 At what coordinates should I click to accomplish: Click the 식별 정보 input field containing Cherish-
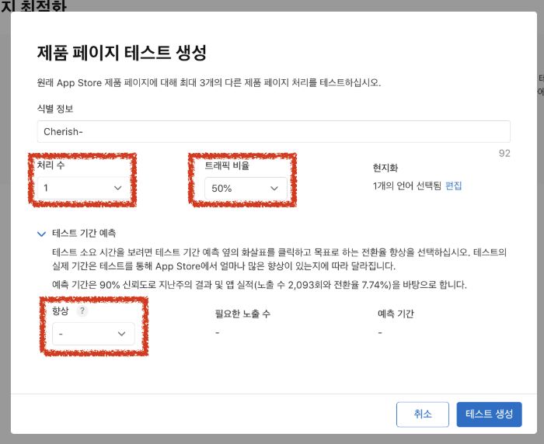click(274, 132)
